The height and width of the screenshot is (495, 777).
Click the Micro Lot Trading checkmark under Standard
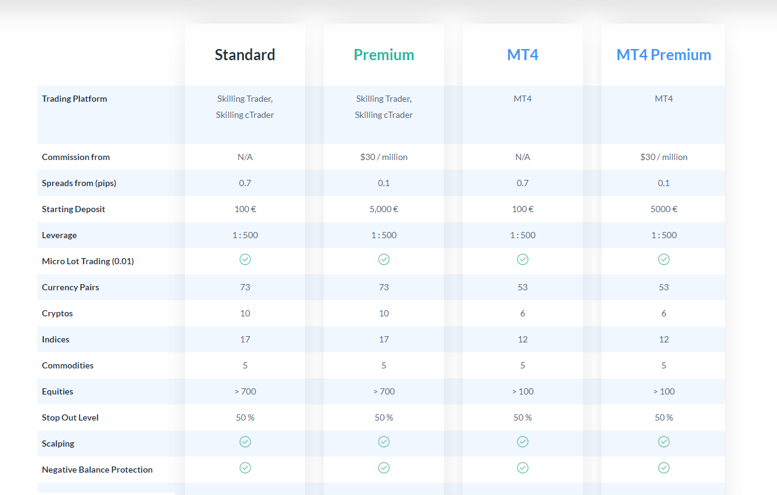[x=245, y=259]
